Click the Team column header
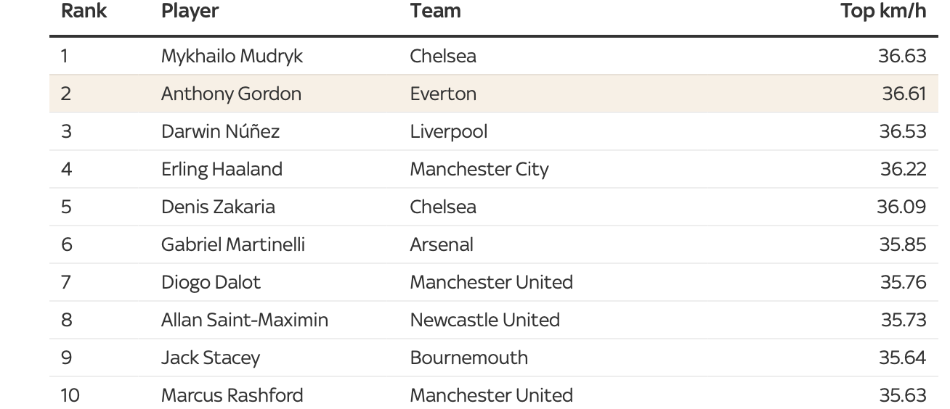The width and height of the screenshot is (950, 409). coord(435,12)
